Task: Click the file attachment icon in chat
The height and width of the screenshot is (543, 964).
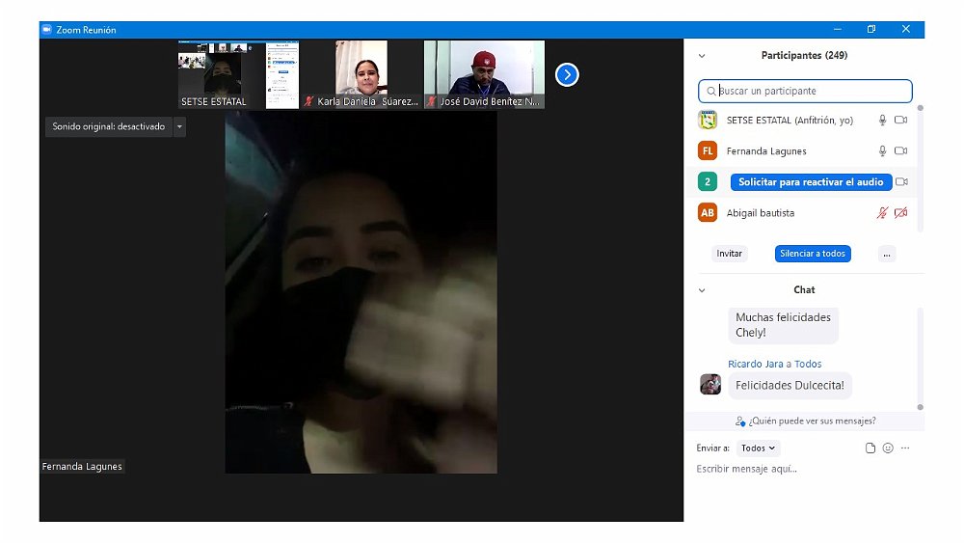Action: pos(870,448)
